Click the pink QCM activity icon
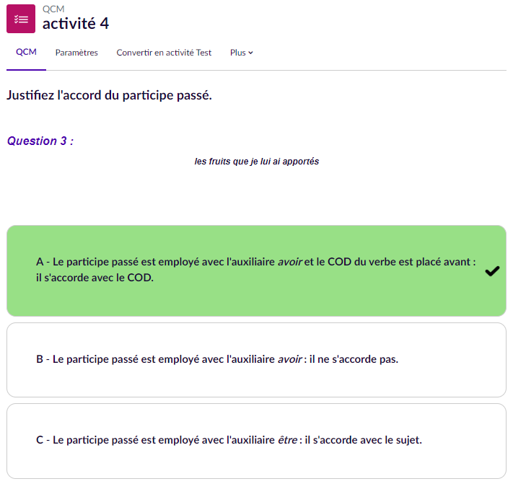The image size is (513, 484). 21,19
